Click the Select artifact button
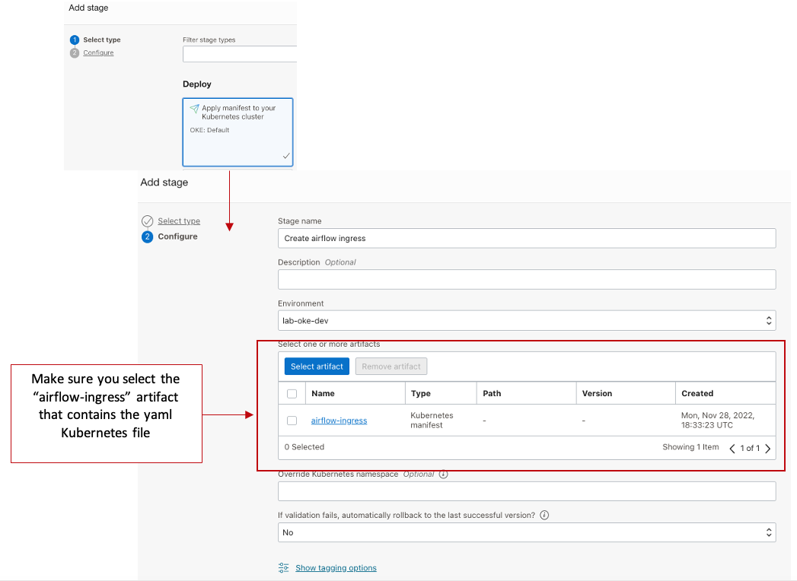 click(x=317, y=367)
